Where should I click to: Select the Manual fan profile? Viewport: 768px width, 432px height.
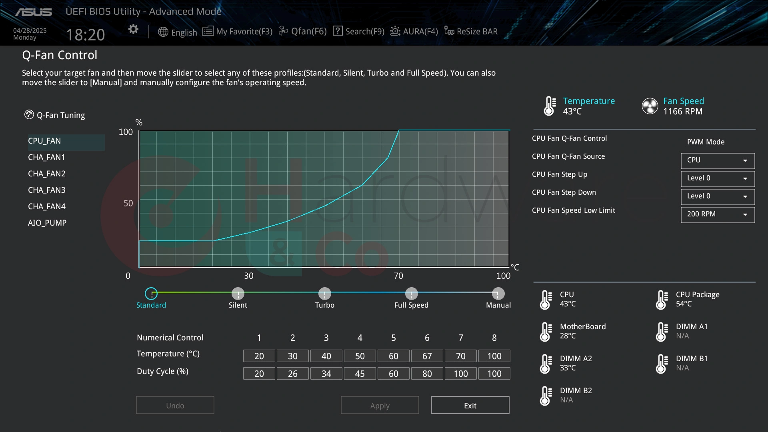click(x=498, y=294)
